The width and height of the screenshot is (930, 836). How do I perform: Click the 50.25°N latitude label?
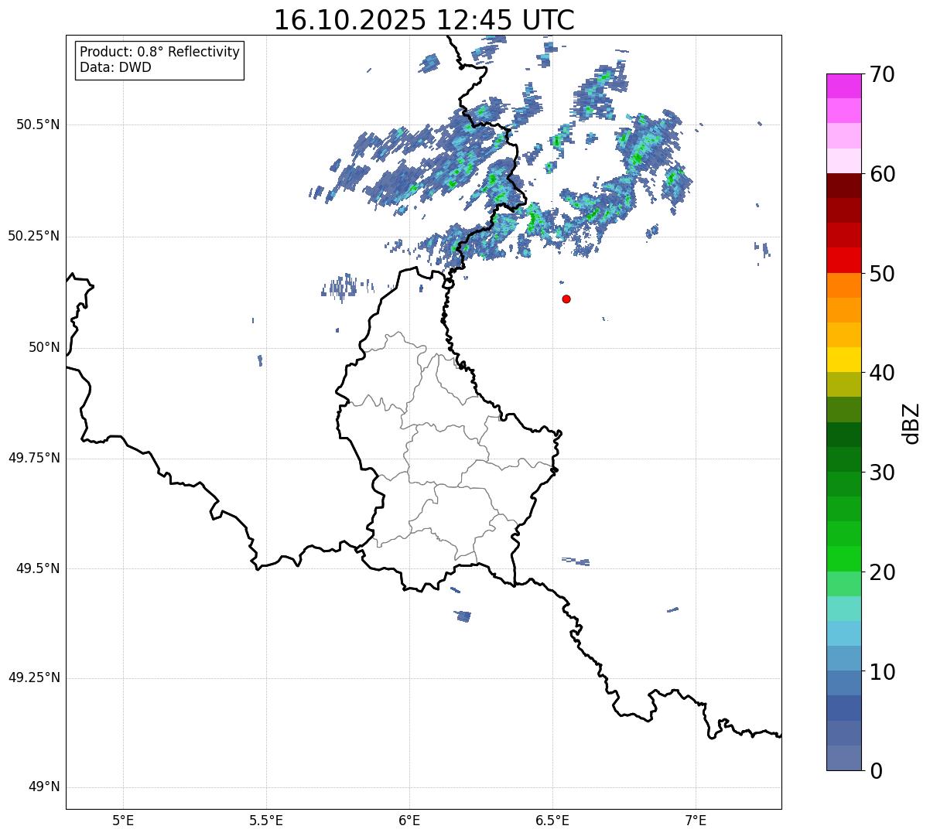point(34,236)
